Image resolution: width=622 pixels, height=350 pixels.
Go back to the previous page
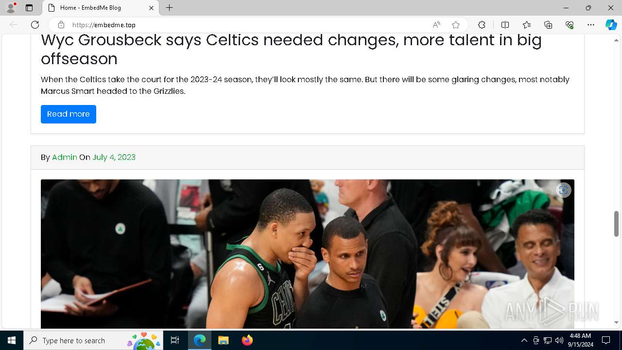coord(14,25)
